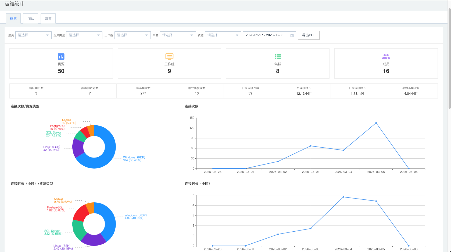Select the 概览 tab
The width and height of the screenshot is (451, 252).
pos(13,19)
